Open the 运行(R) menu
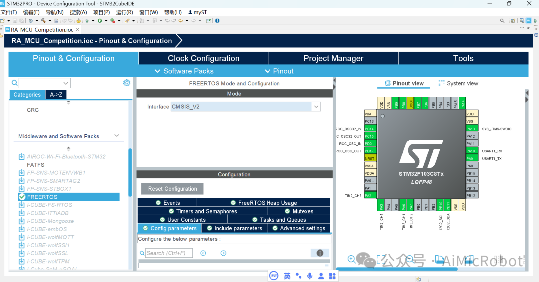This screenshot has width=539, height=282. 124,12
